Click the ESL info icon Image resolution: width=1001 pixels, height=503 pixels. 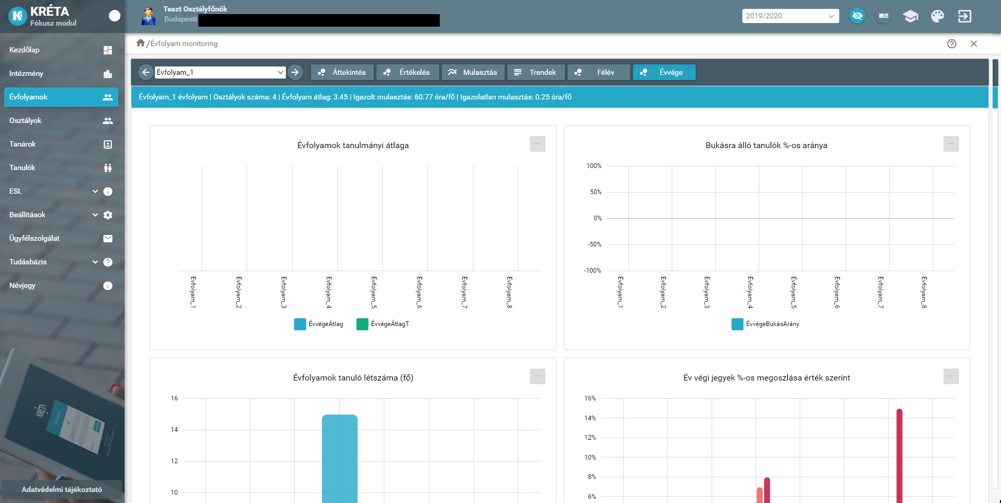tap(108, 192)
